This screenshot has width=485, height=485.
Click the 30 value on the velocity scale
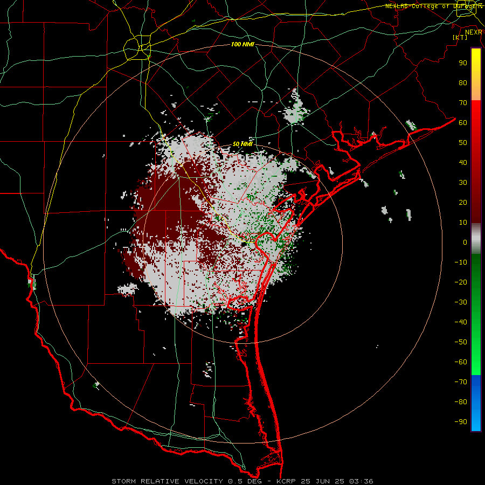click(x=463, y=183)
